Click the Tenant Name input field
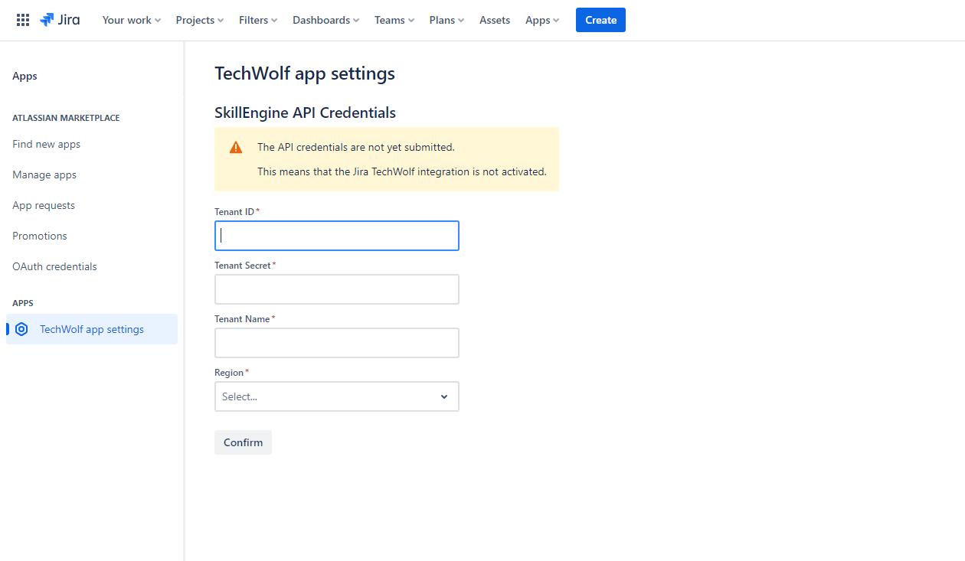 tap(336, 343)
